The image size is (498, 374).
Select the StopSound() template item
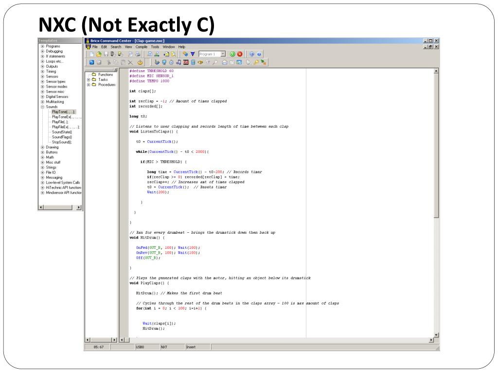(x=62, y=142)
